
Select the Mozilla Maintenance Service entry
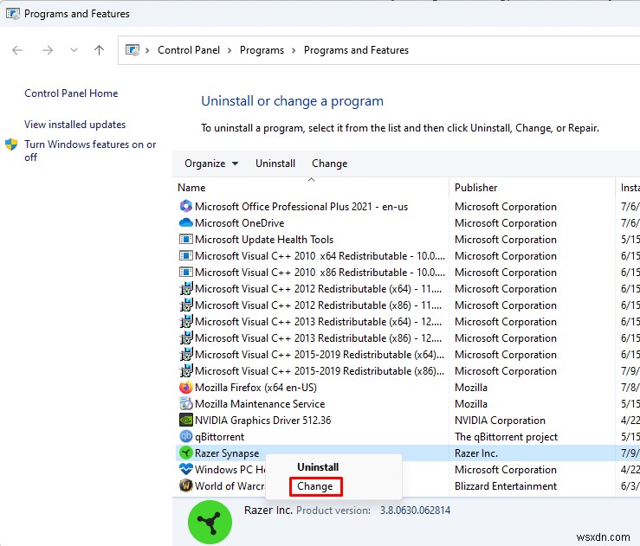tap(260, 404)
